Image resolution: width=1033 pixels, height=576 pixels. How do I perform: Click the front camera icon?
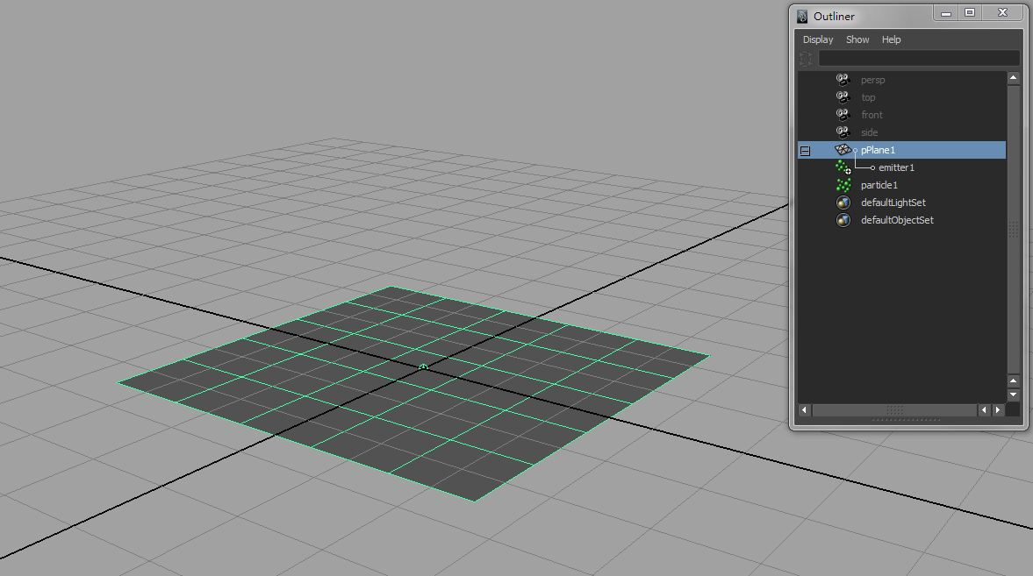[843, 115]
